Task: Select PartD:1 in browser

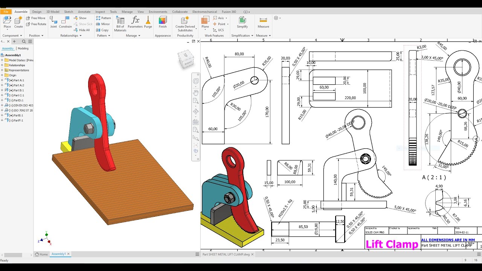Action: click(x=14, y=100)
